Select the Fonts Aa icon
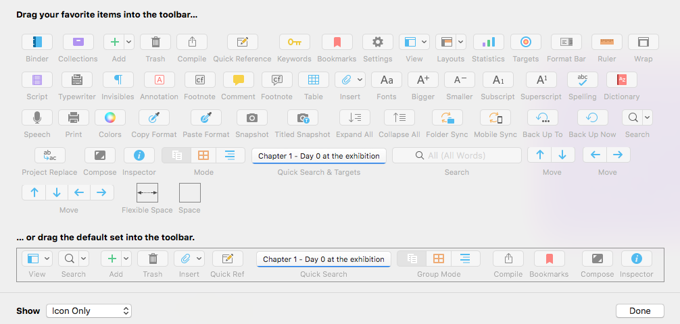 pyautogui.click(x=387, y=80)
